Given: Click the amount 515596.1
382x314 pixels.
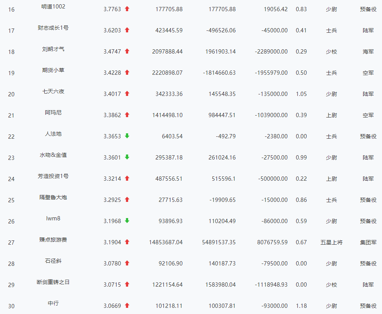Looking at the screenshot, I should point(224,179).
